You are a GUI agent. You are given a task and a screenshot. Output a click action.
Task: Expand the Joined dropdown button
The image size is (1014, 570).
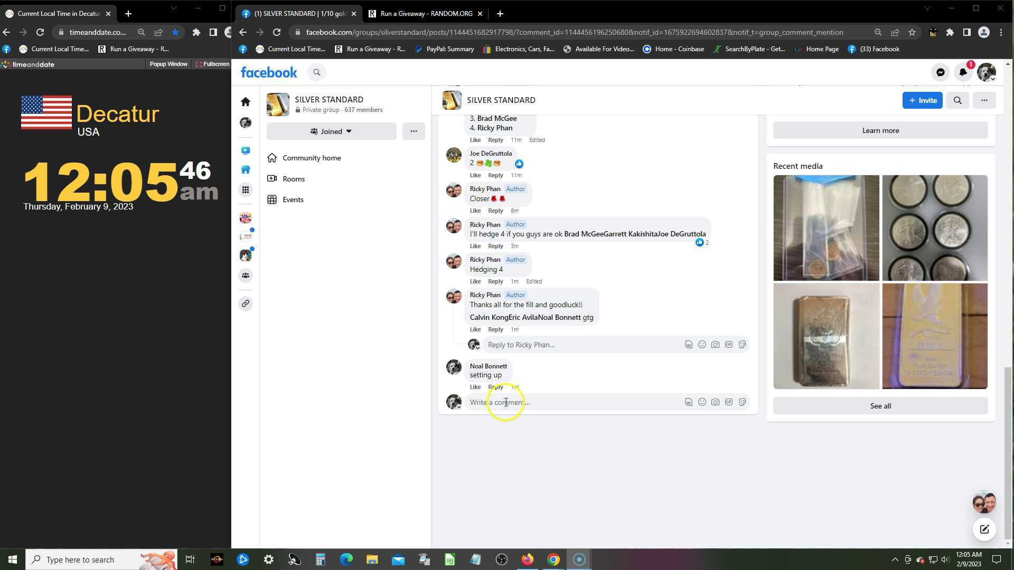pos(331,131)
